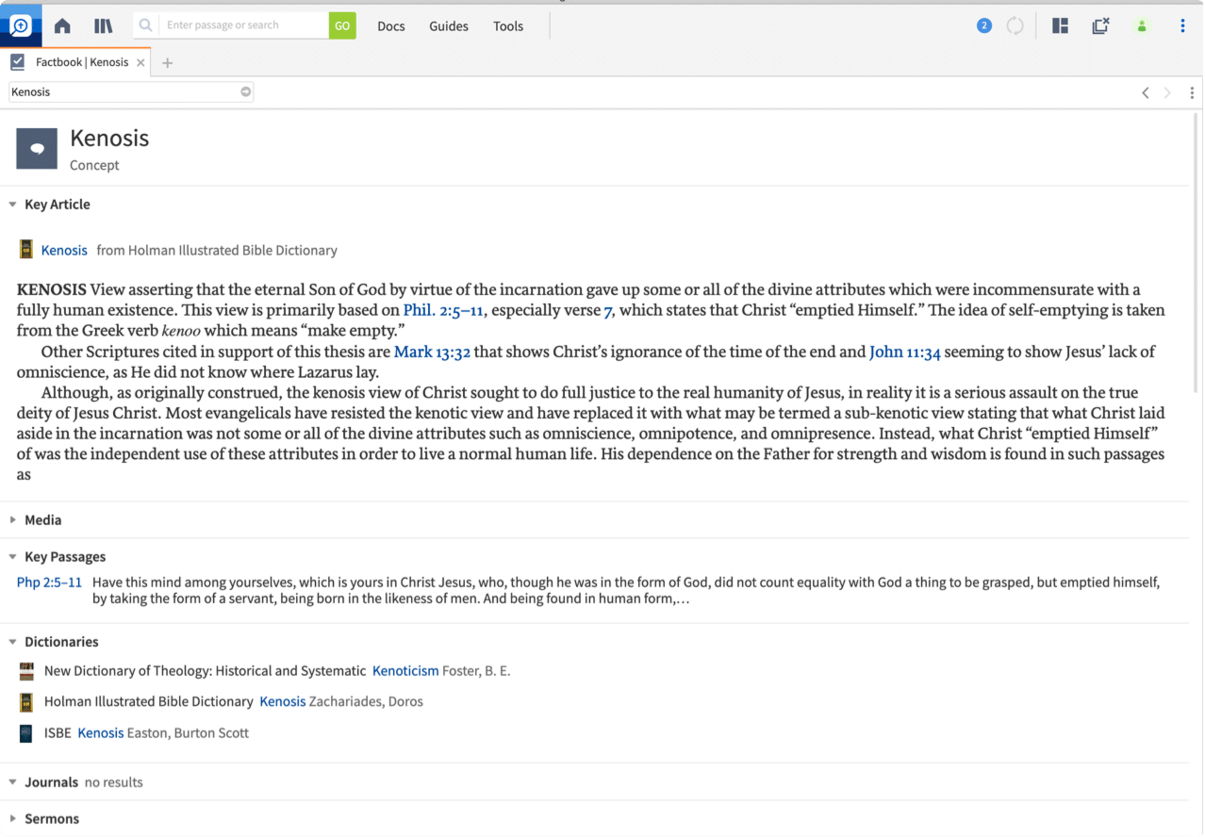Collapse the Key Passages section

click(12, 557)
